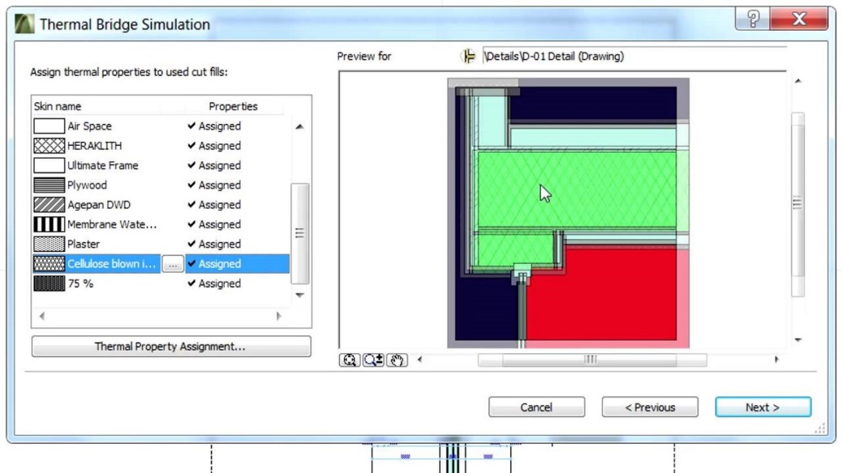Image resolution: width=842 pixels, height=473 pixels.
Task: Click Assigned status for 75 % row
Action: [214, 283]
